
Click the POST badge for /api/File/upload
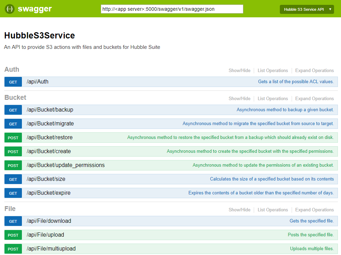pyautogui.click(x=13, y=235)
